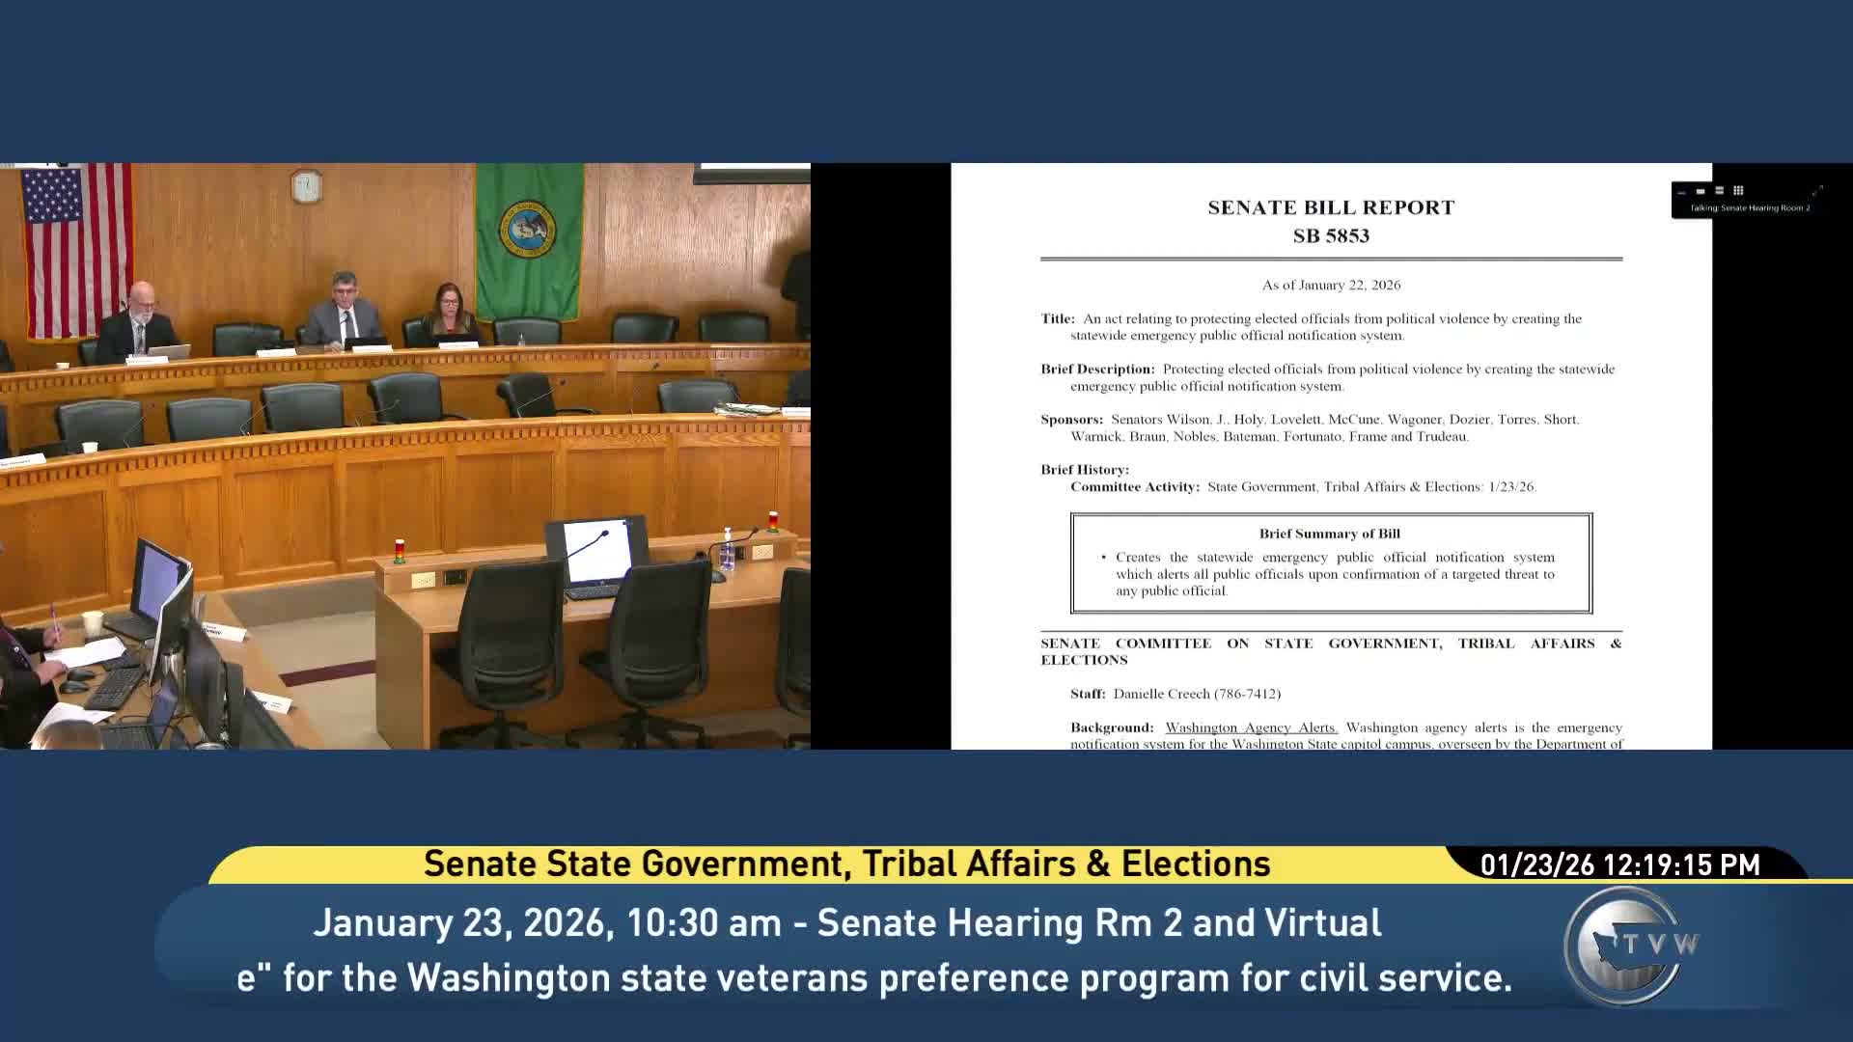Open the grid view layout
1853x1042 pixels.
(x=1738, y=190)
